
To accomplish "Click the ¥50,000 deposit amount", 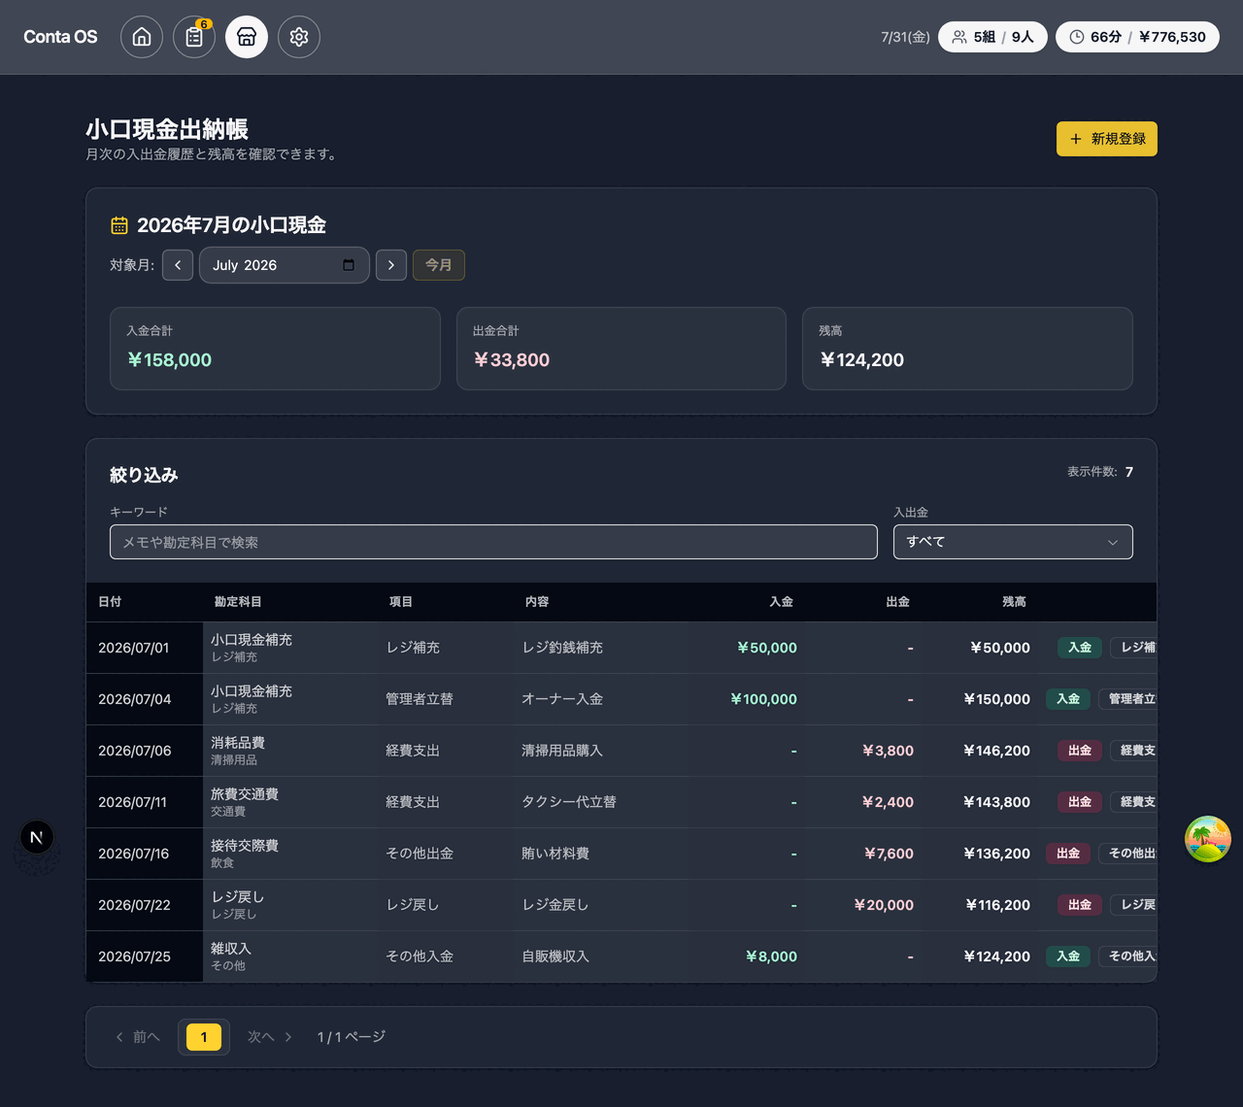I will (x=767, y=648).
